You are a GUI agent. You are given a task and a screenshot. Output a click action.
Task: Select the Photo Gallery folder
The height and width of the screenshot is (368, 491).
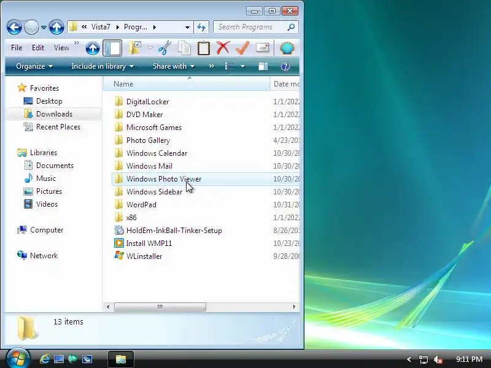point(148,140)
